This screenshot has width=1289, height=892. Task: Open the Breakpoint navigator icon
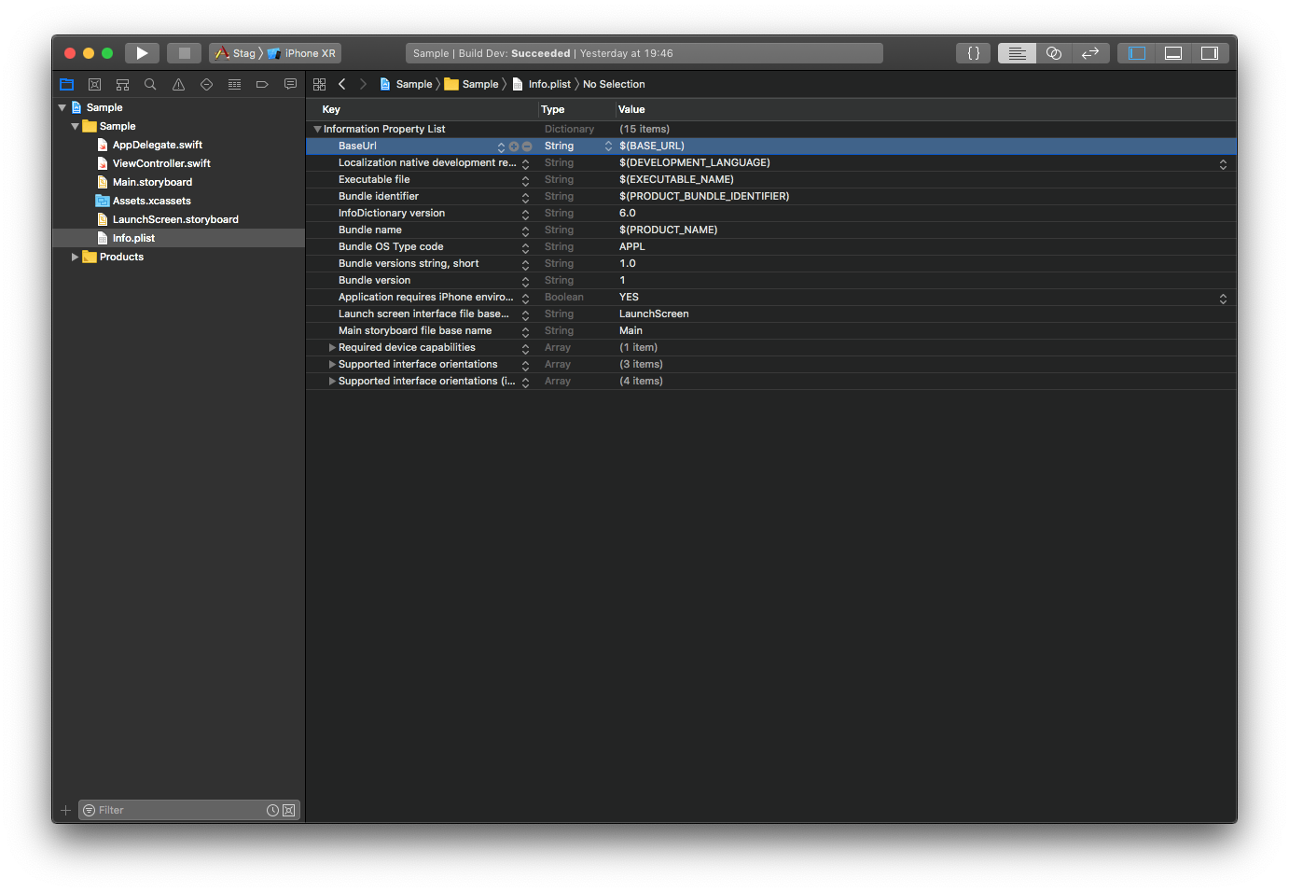pyautogui.click(x=262, y=84)
